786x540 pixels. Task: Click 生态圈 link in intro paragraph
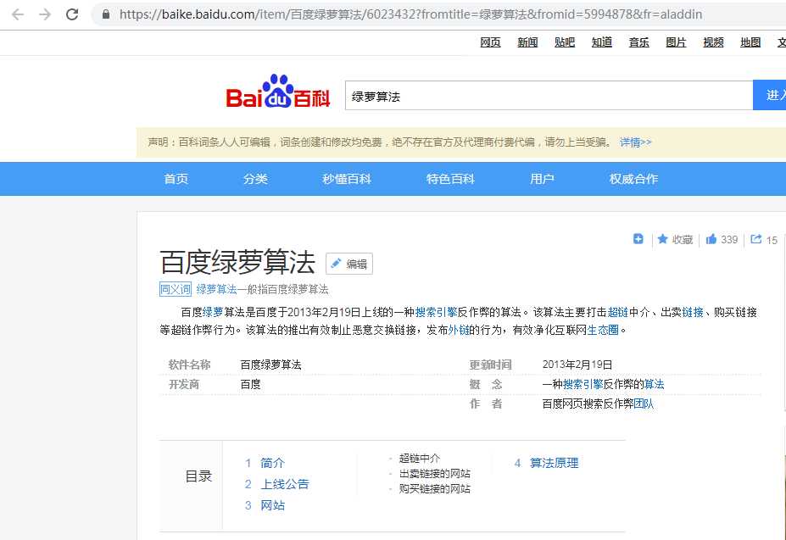603,330
